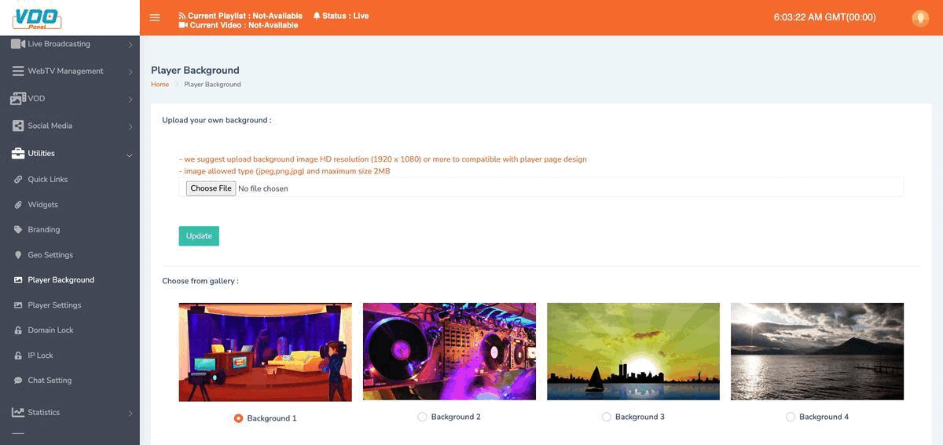Click the header clock time display

coord(824,17)
